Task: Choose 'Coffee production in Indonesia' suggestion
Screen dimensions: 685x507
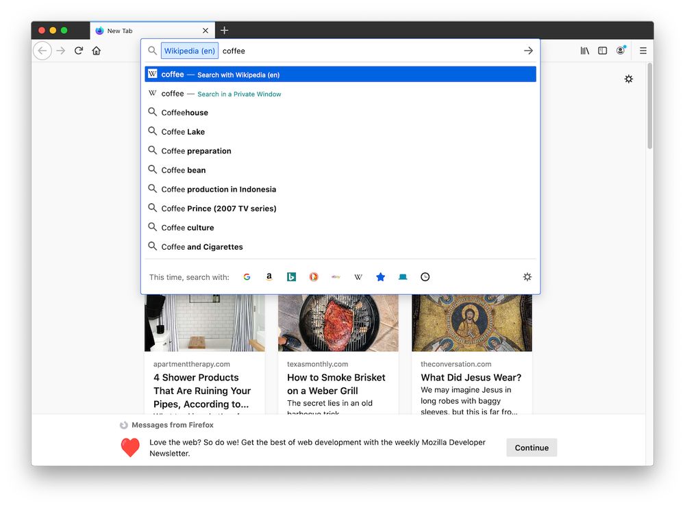Action: pos(219,190)
